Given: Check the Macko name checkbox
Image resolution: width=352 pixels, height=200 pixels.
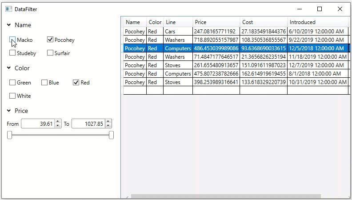Looking at the screenshot, I should [x=12, y=40].
